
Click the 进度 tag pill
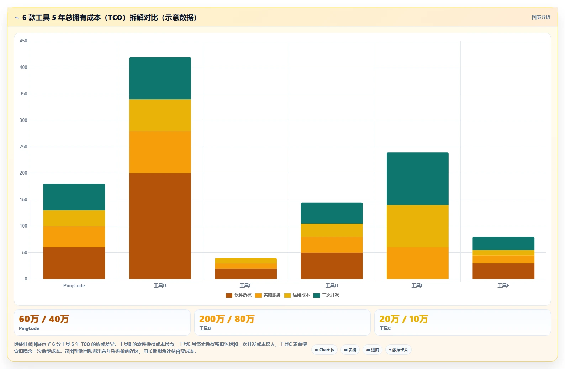click(x=373, y=350)
